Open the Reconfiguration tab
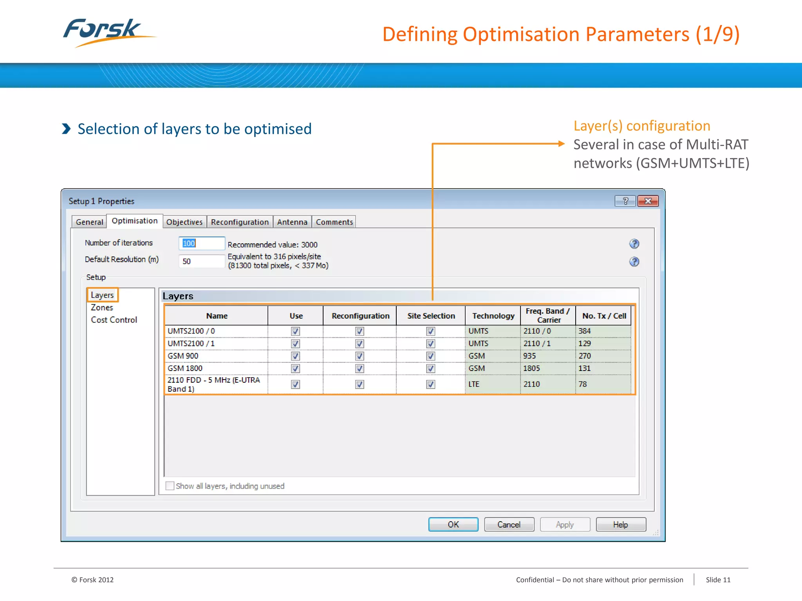 (x=240, y=222)
